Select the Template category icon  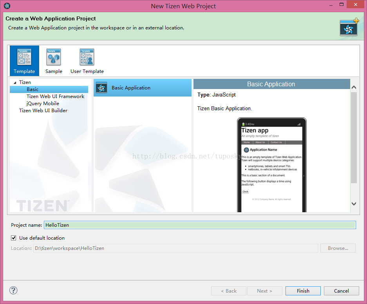tap(24, 61)
